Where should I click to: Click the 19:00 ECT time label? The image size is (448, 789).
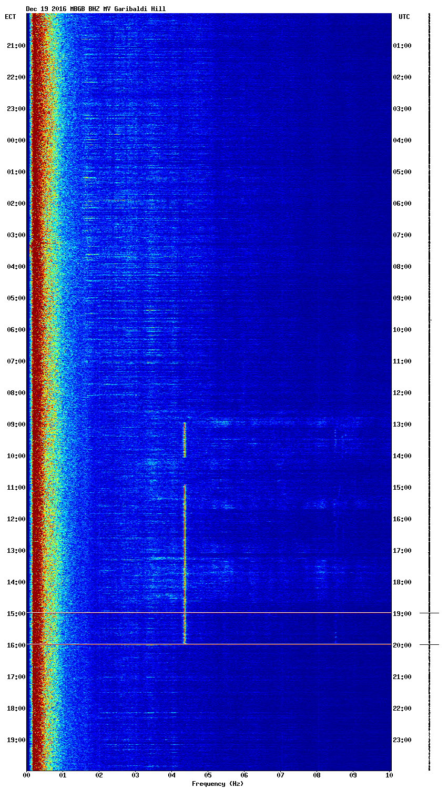pyautogui.click(x=16, y=740)
